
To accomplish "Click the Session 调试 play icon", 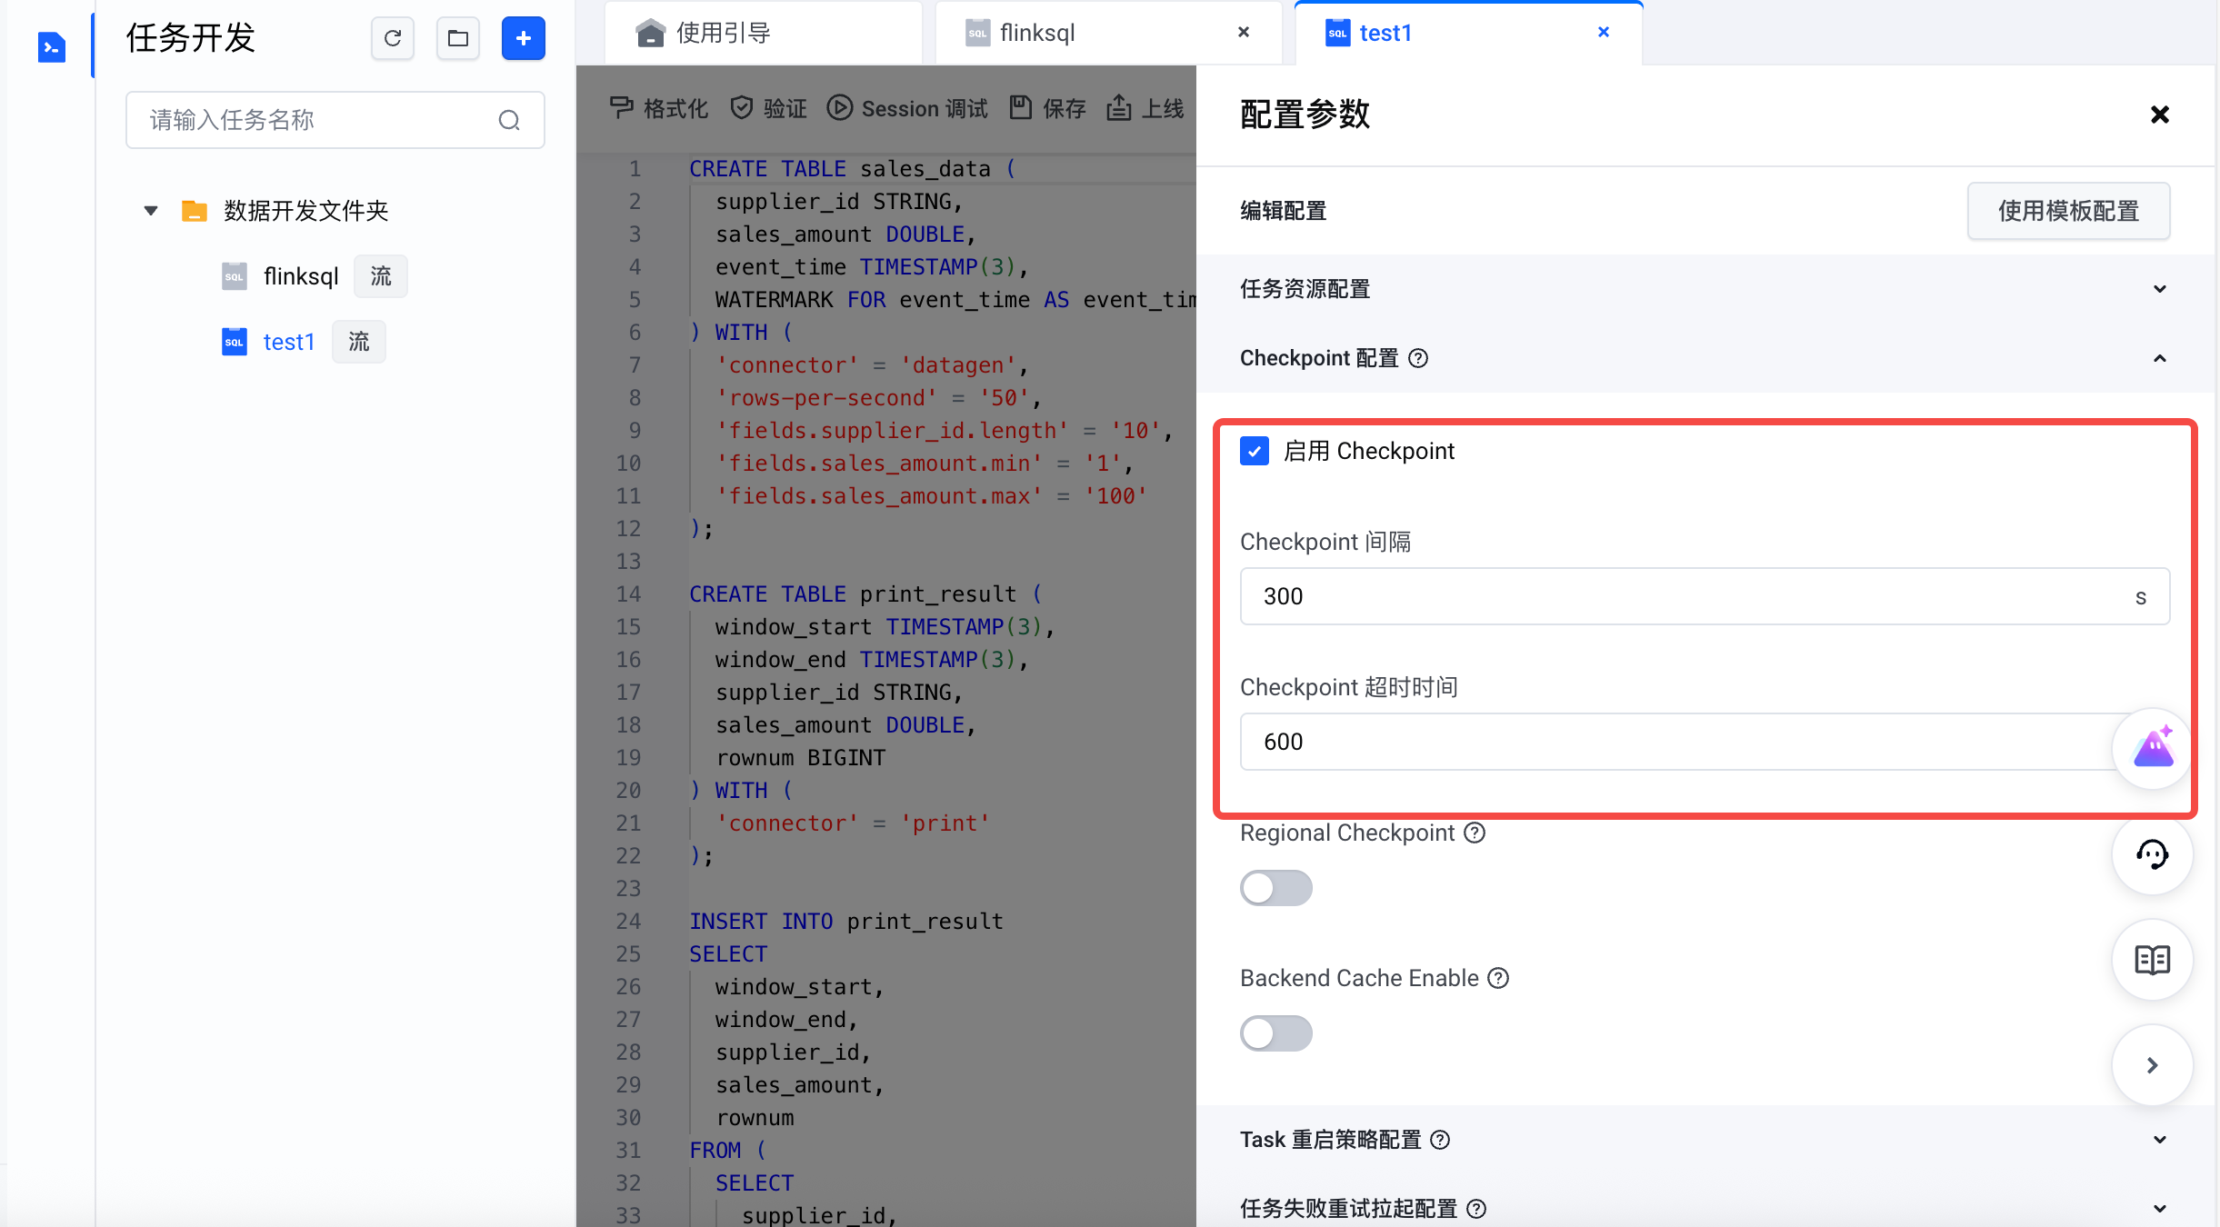I will (839, 108).
